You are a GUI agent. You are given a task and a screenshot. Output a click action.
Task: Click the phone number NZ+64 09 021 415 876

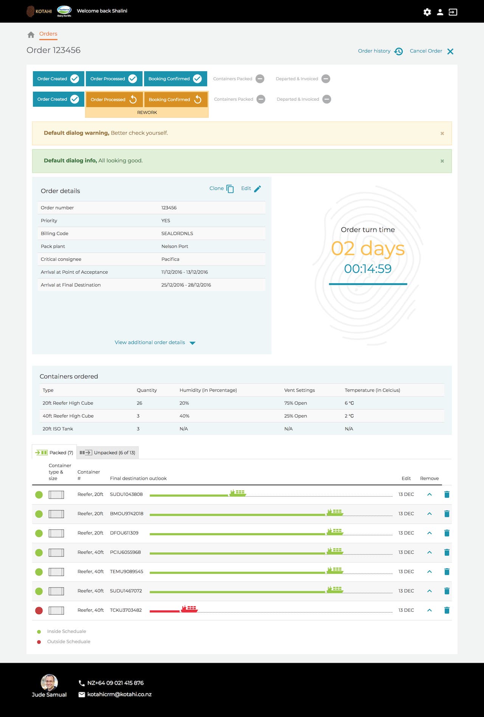(115, 683)
